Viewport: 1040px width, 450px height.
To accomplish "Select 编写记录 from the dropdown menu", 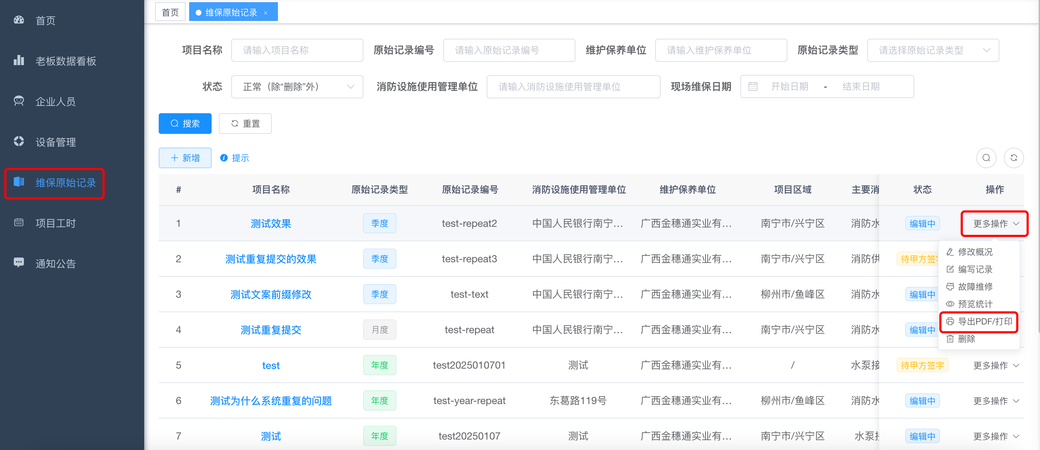I will [979, 269].
